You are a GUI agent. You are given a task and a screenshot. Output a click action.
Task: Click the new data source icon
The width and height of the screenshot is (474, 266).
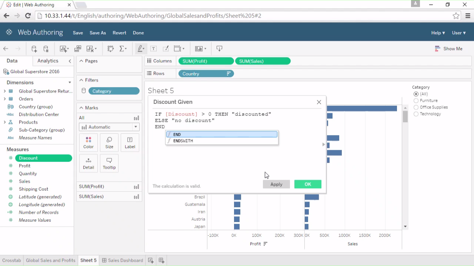coord(34,49)
